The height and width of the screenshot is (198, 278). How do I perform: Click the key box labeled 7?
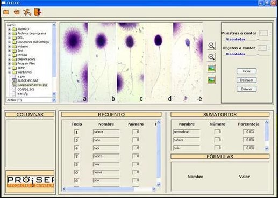point(76,156)
